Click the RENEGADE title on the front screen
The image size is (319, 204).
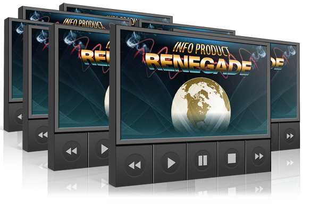click(x=198, y=64)
